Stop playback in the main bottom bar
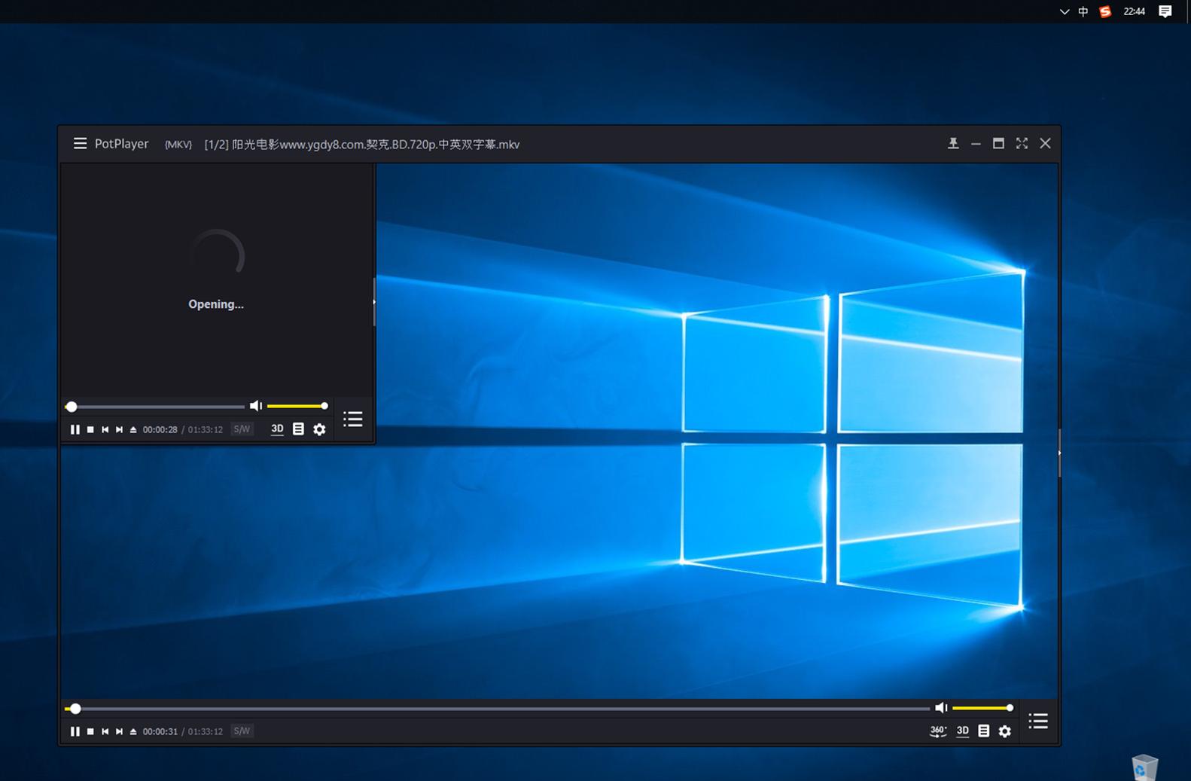 click(90, 731)
